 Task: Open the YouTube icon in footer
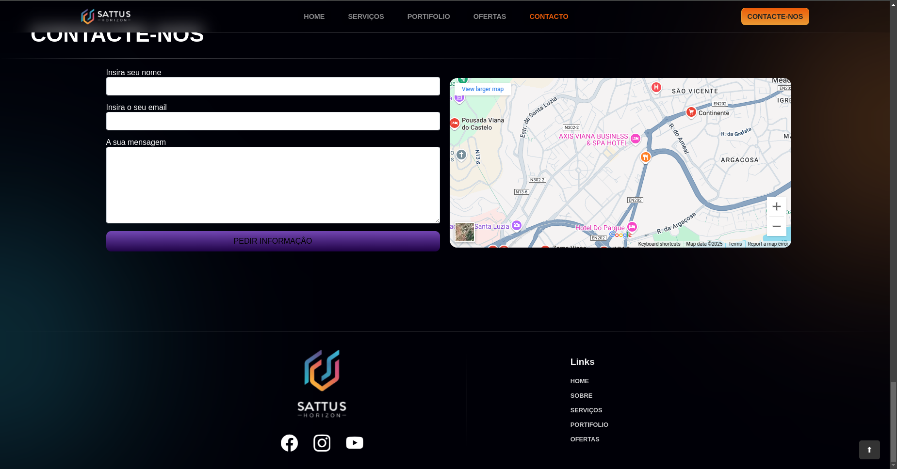click(355, 443)
